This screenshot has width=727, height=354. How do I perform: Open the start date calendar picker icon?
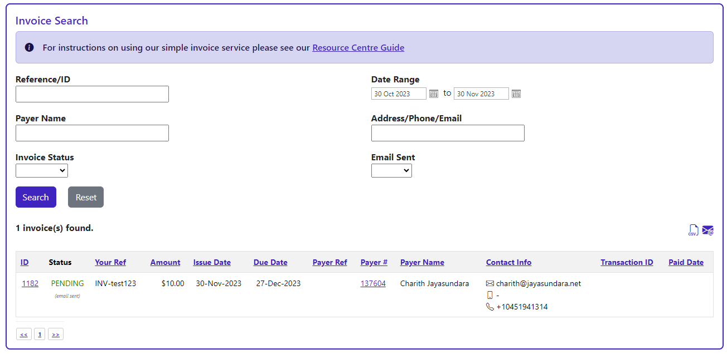pos(434,94)
